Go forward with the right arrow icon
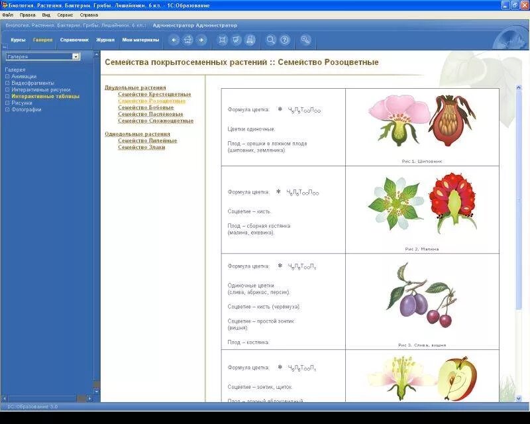 click(x=201, y=40)
